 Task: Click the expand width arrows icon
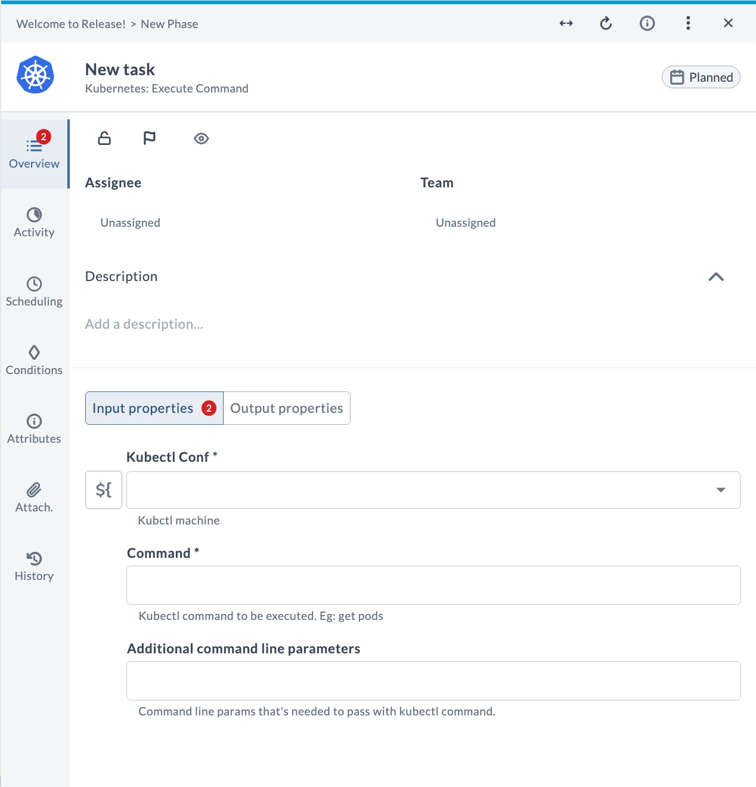click(566, 23)
